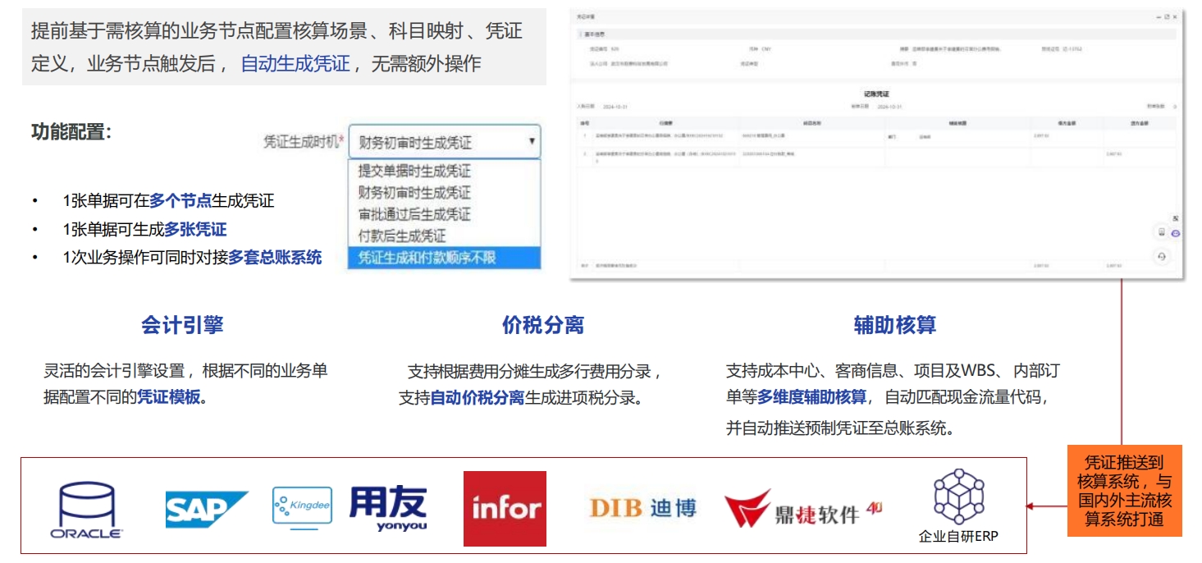Click the red infor logo

click(505, 509)
